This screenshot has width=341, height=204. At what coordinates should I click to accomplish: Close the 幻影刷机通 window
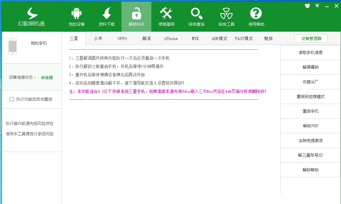336,6
